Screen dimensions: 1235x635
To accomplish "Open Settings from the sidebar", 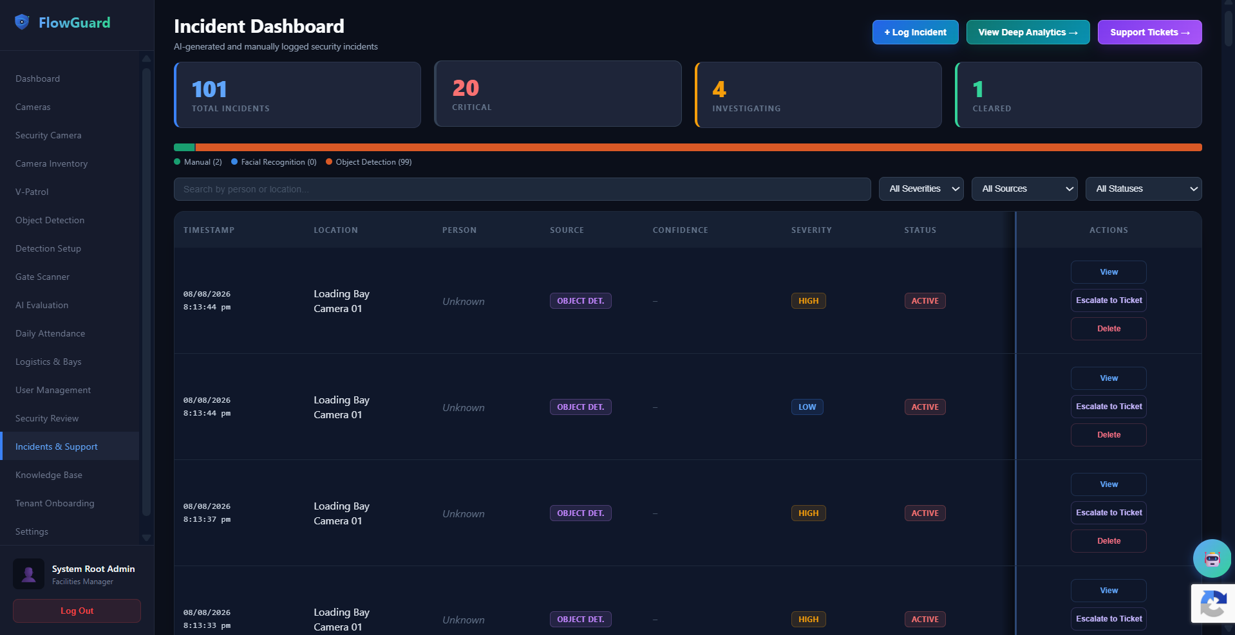I will click(70, 531).
